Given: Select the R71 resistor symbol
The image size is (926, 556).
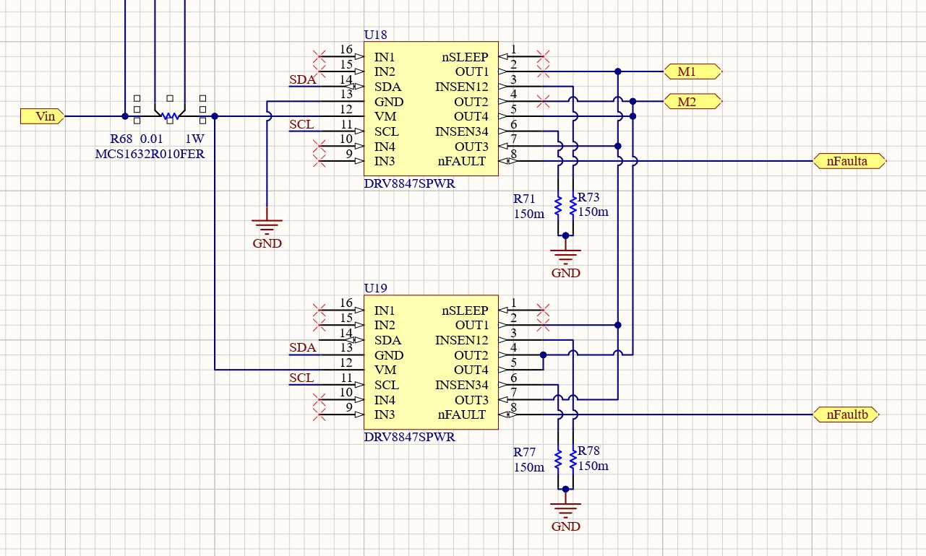Looking at the screenshot, I should click(x=557, y=206).
